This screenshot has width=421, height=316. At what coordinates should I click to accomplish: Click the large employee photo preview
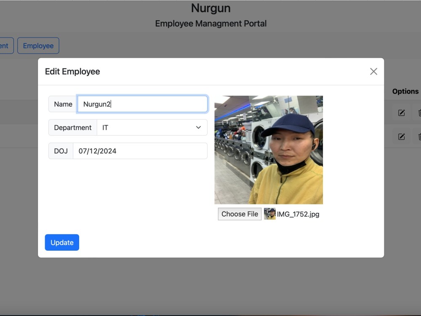click(269, 150)
